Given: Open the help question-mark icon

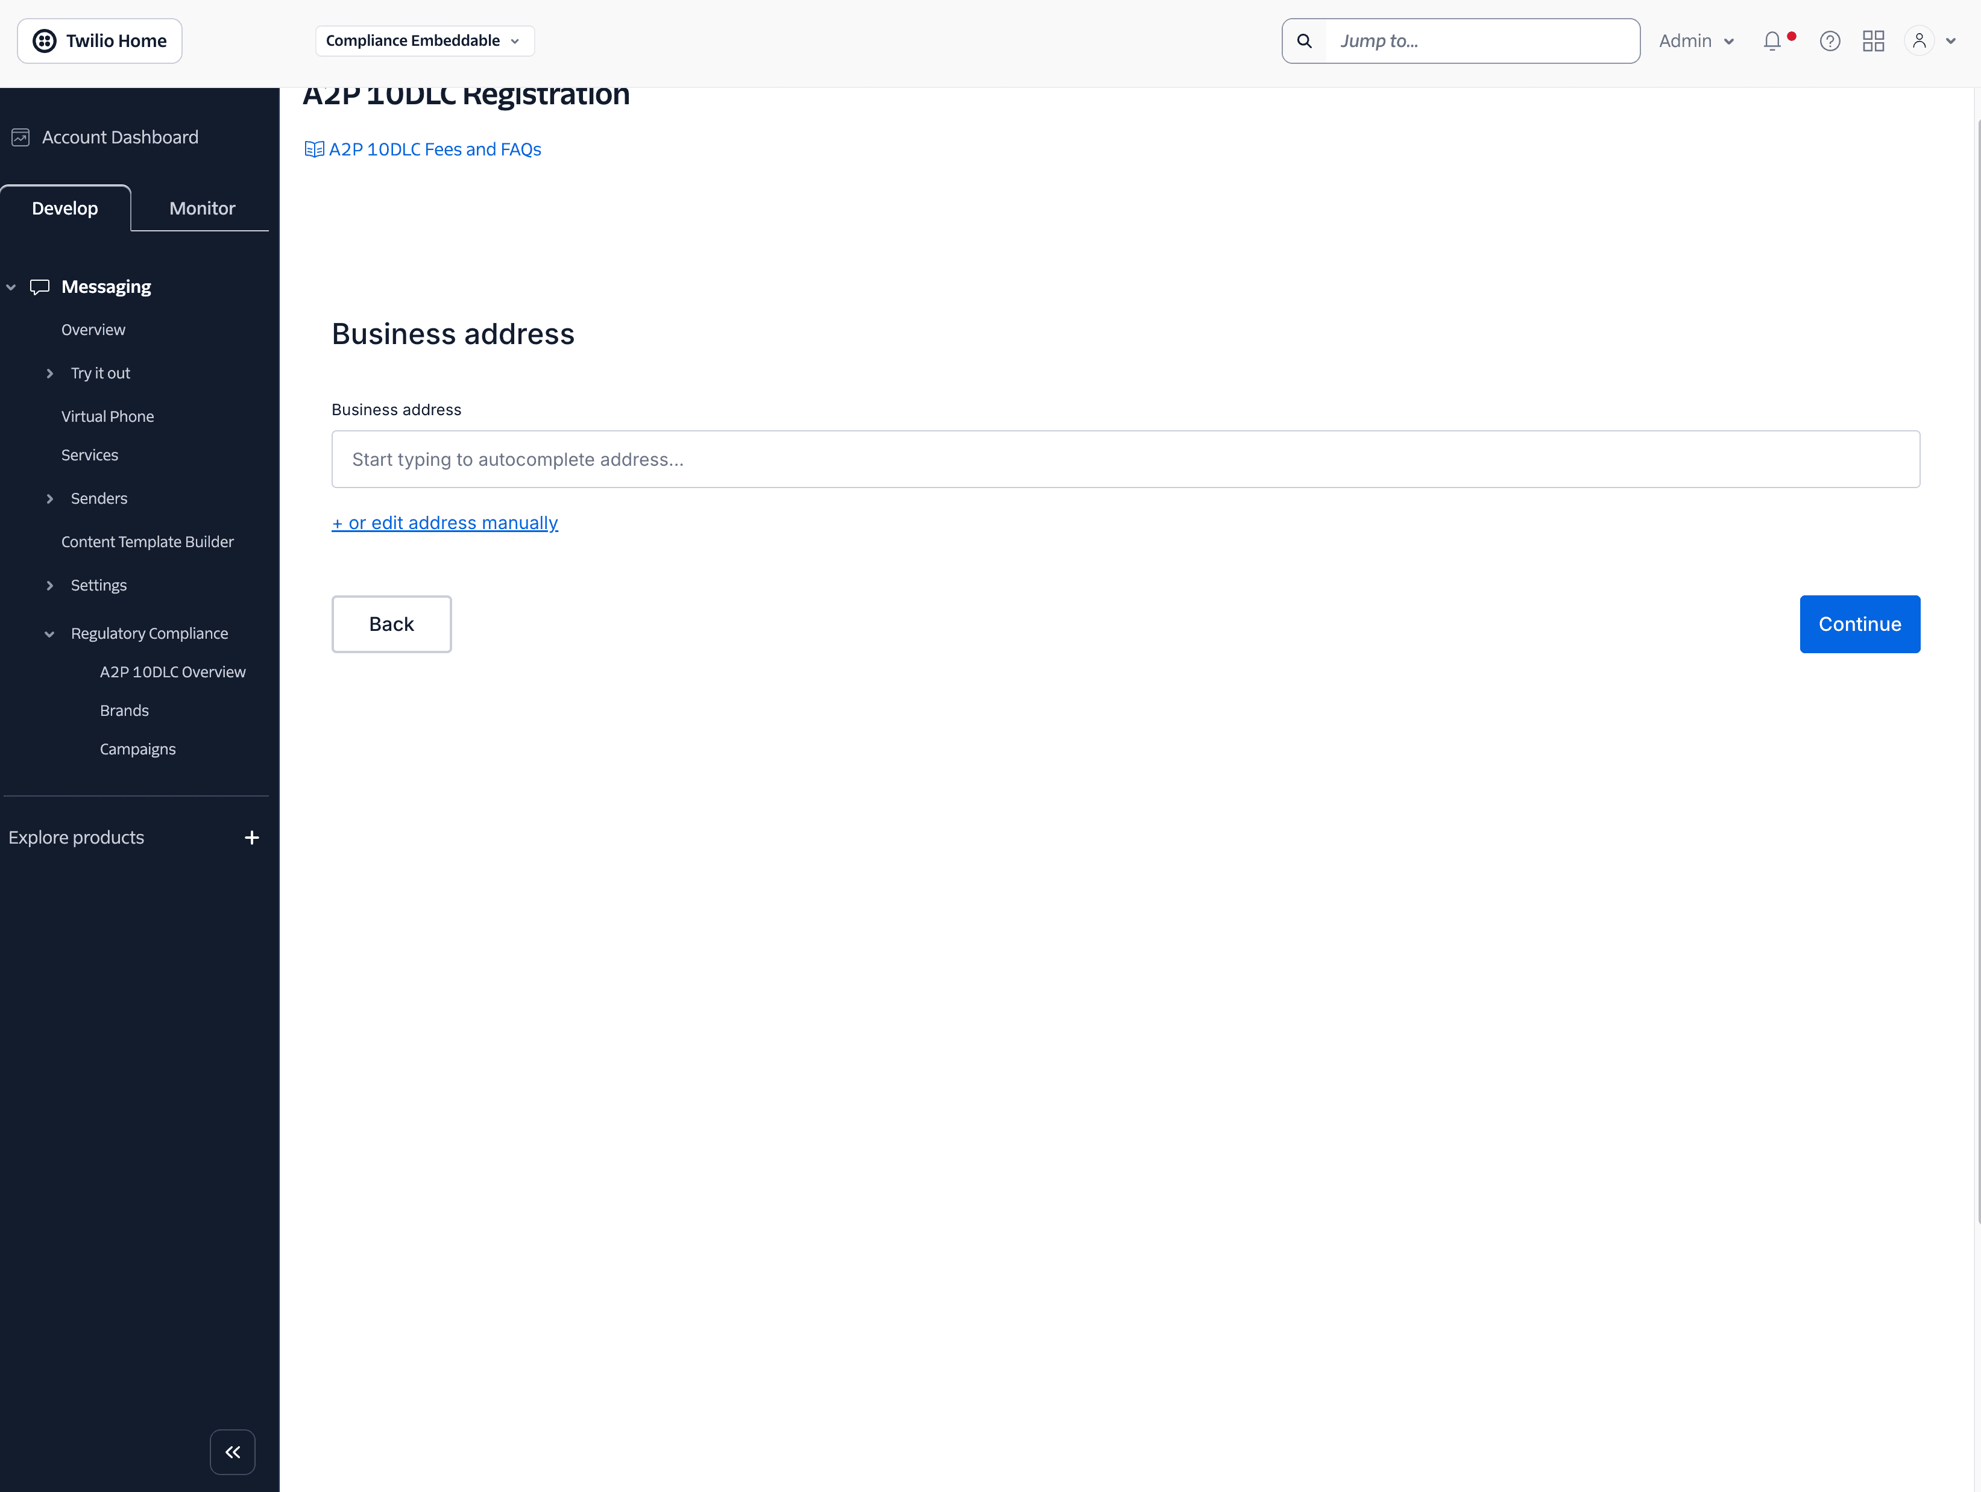Looking at the screenshot, I should [1830, 40].
